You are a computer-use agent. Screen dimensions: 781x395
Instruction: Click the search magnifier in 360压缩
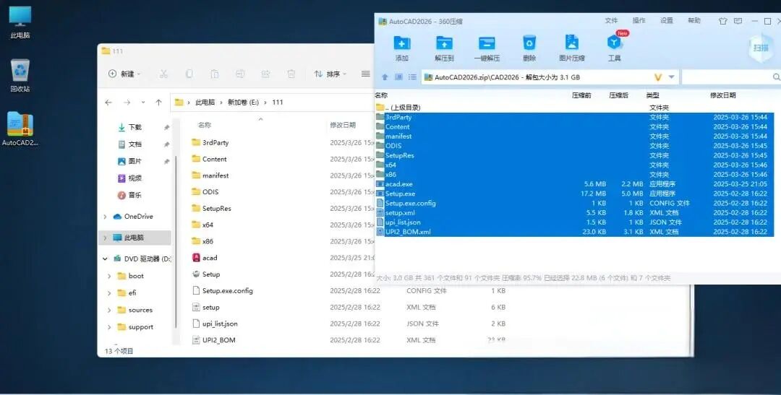click(776, 77)
